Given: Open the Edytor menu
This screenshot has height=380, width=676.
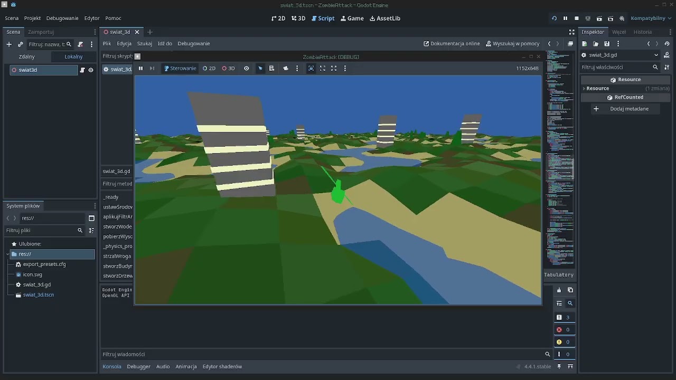Looking at the screenshot, I should (x=92, y=18).
